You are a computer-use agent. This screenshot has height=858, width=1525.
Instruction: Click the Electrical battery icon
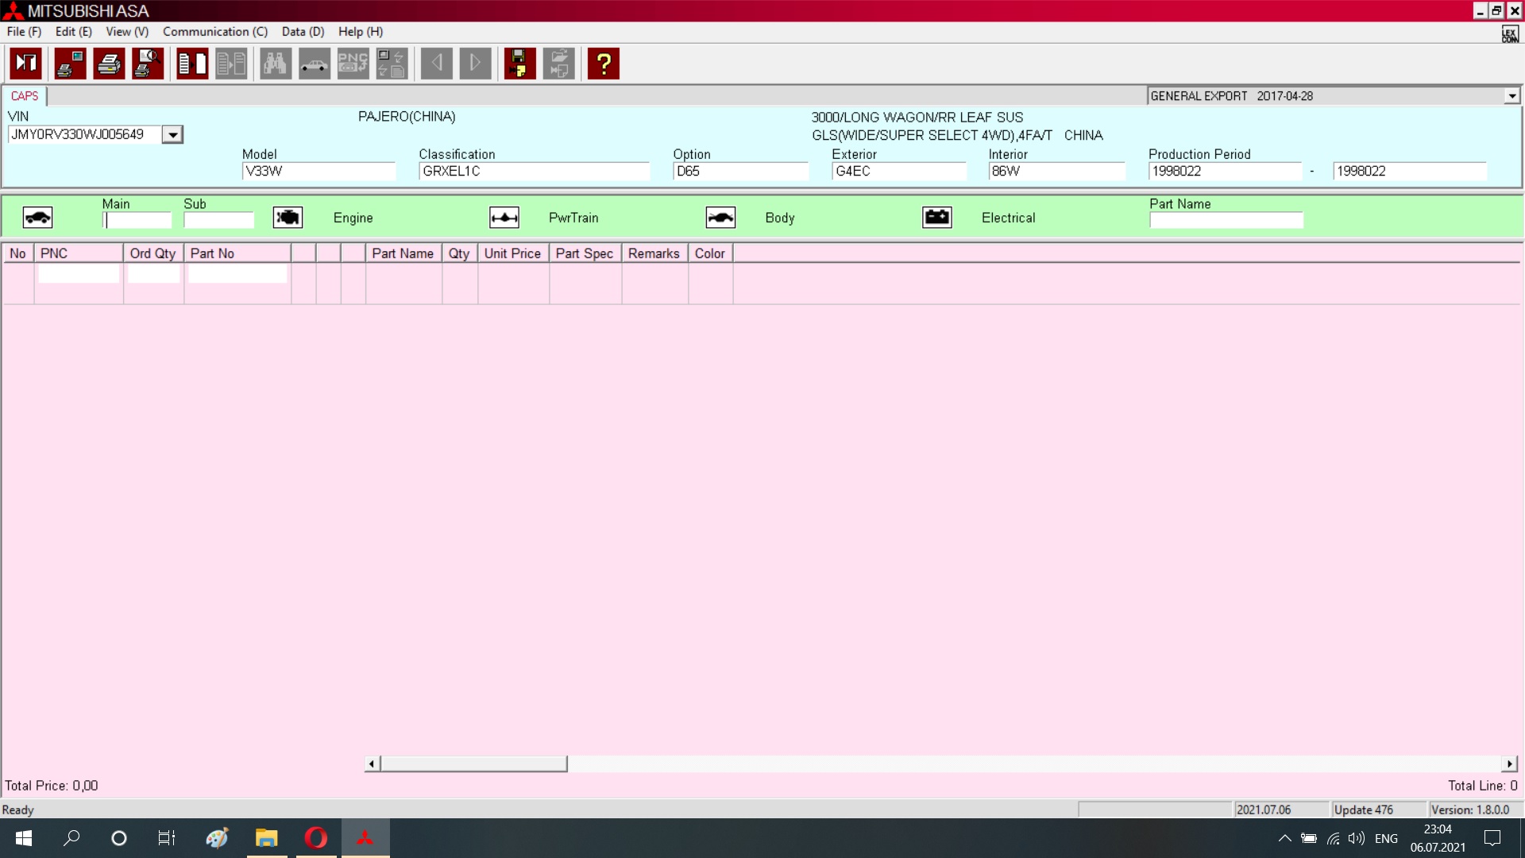tap(937, 218)
